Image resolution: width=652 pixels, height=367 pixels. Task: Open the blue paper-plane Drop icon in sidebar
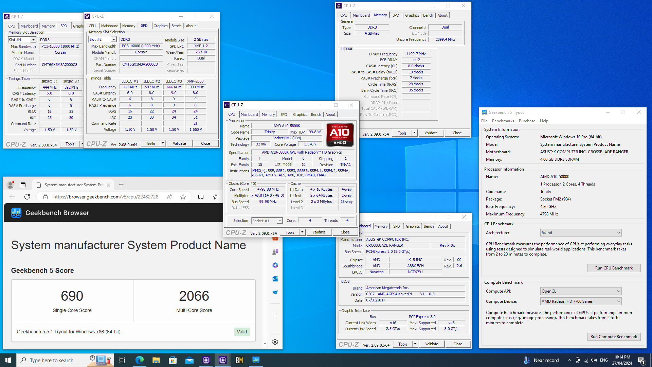coord(275,292)
